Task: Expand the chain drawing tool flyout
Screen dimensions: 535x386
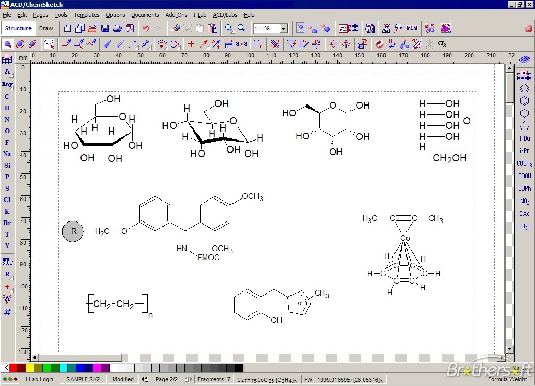Action: (x=148, y=49)
